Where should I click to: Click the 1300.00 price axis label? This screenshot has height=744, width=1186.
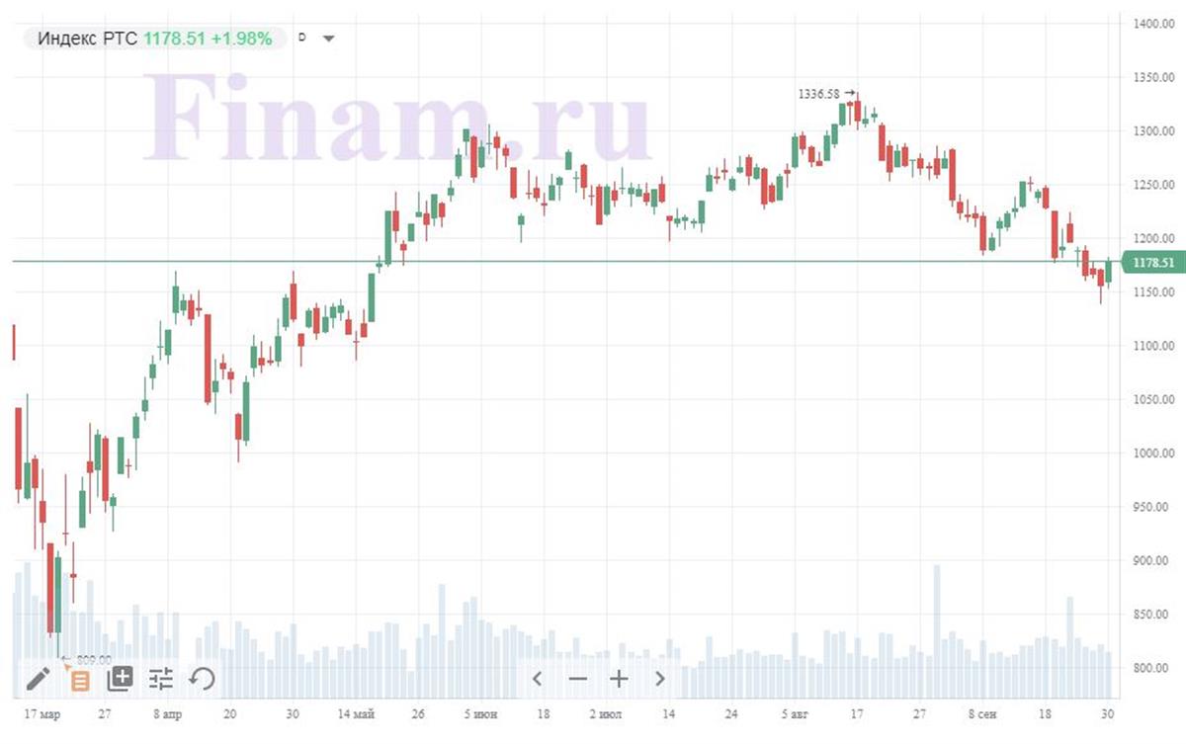1152,131
